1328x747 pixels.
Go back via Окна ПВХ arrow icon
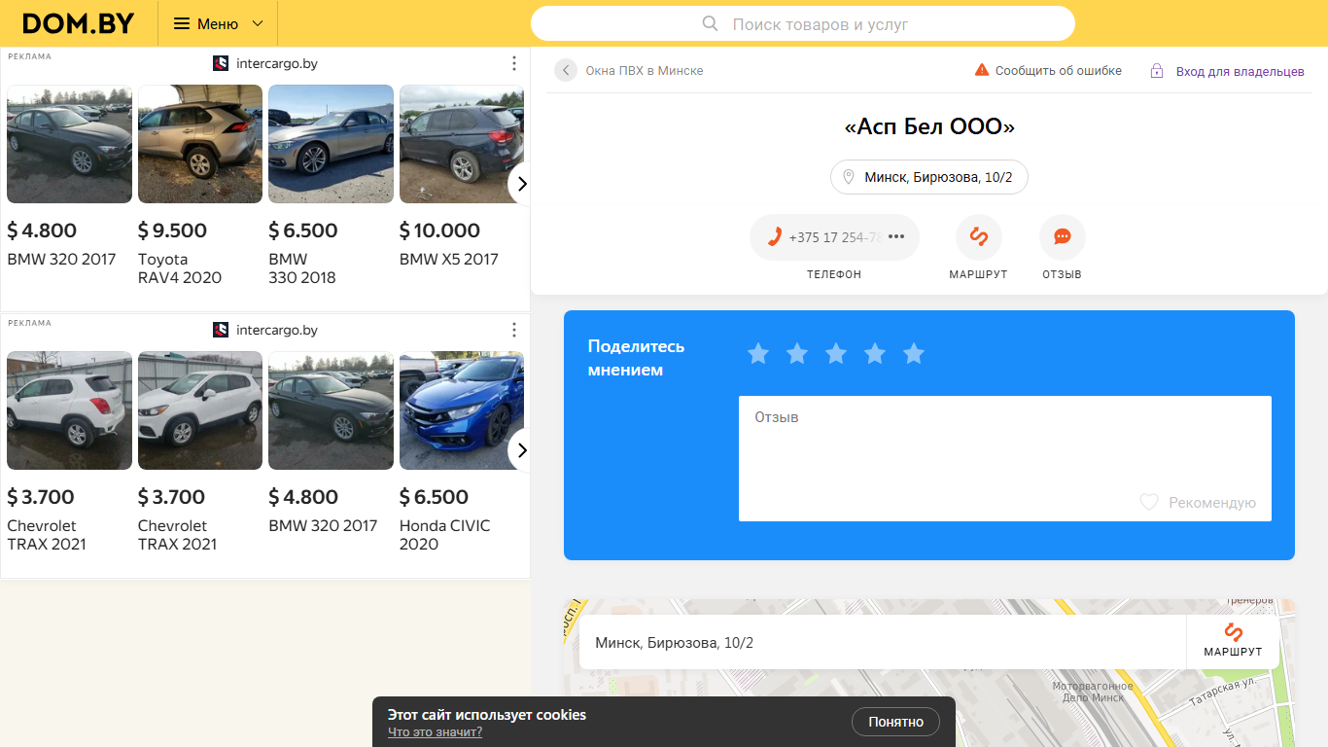566,70
